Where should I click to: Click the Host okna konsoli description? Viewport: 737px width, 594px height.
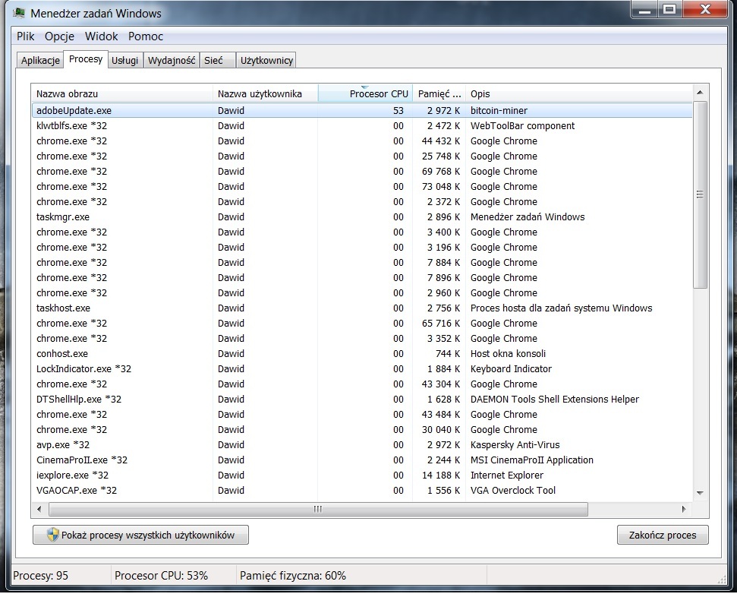(508, 354)
